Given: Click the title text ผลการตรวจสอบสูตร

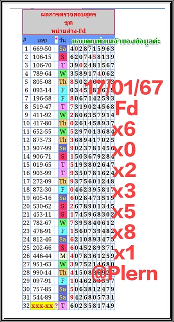Looking at the screenshot, I should pyautogui.click(x=68, y=15).
